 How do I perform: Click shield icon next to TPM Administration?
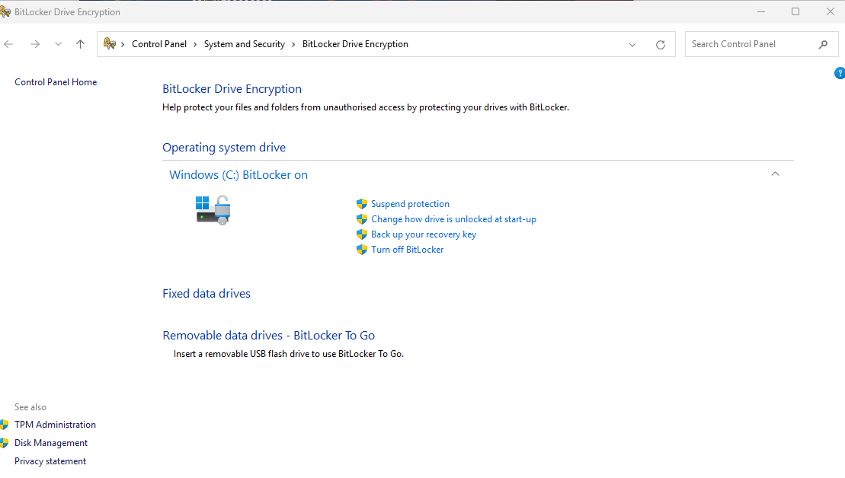[5, 424]
